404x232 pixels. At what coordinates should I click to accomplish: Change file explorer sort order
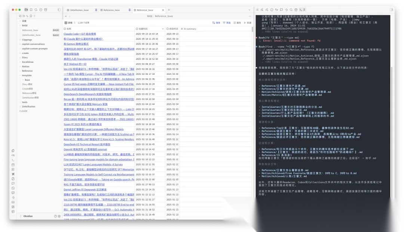tap(27, 16)
